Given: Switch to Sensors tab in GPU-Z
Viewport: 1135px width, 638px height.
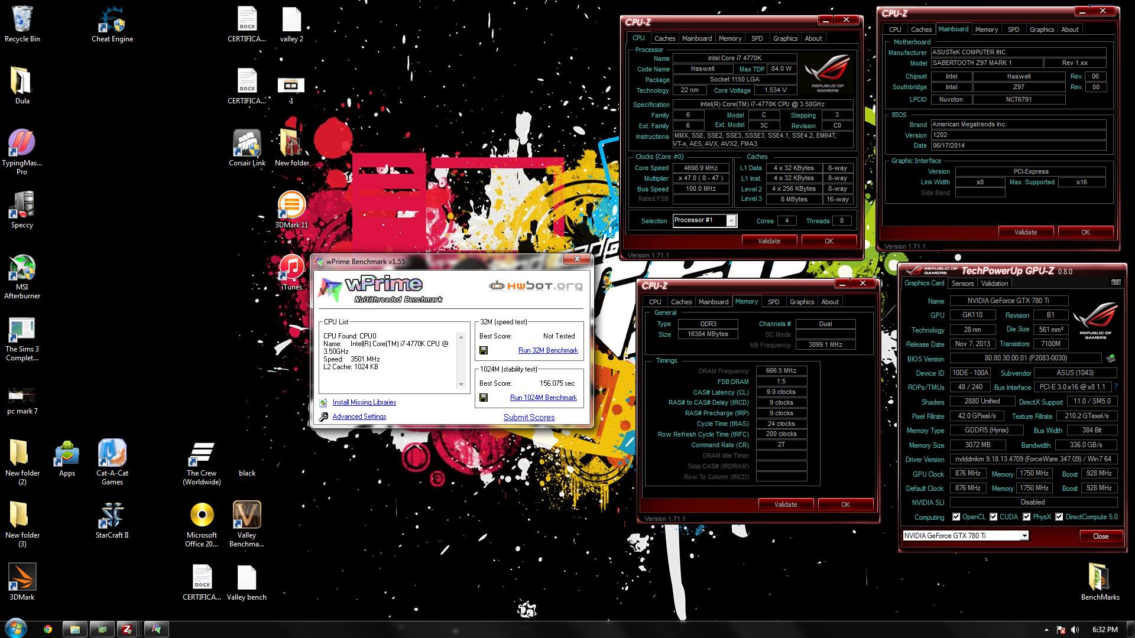Looking at the screenshot, I should pos(962,284).
